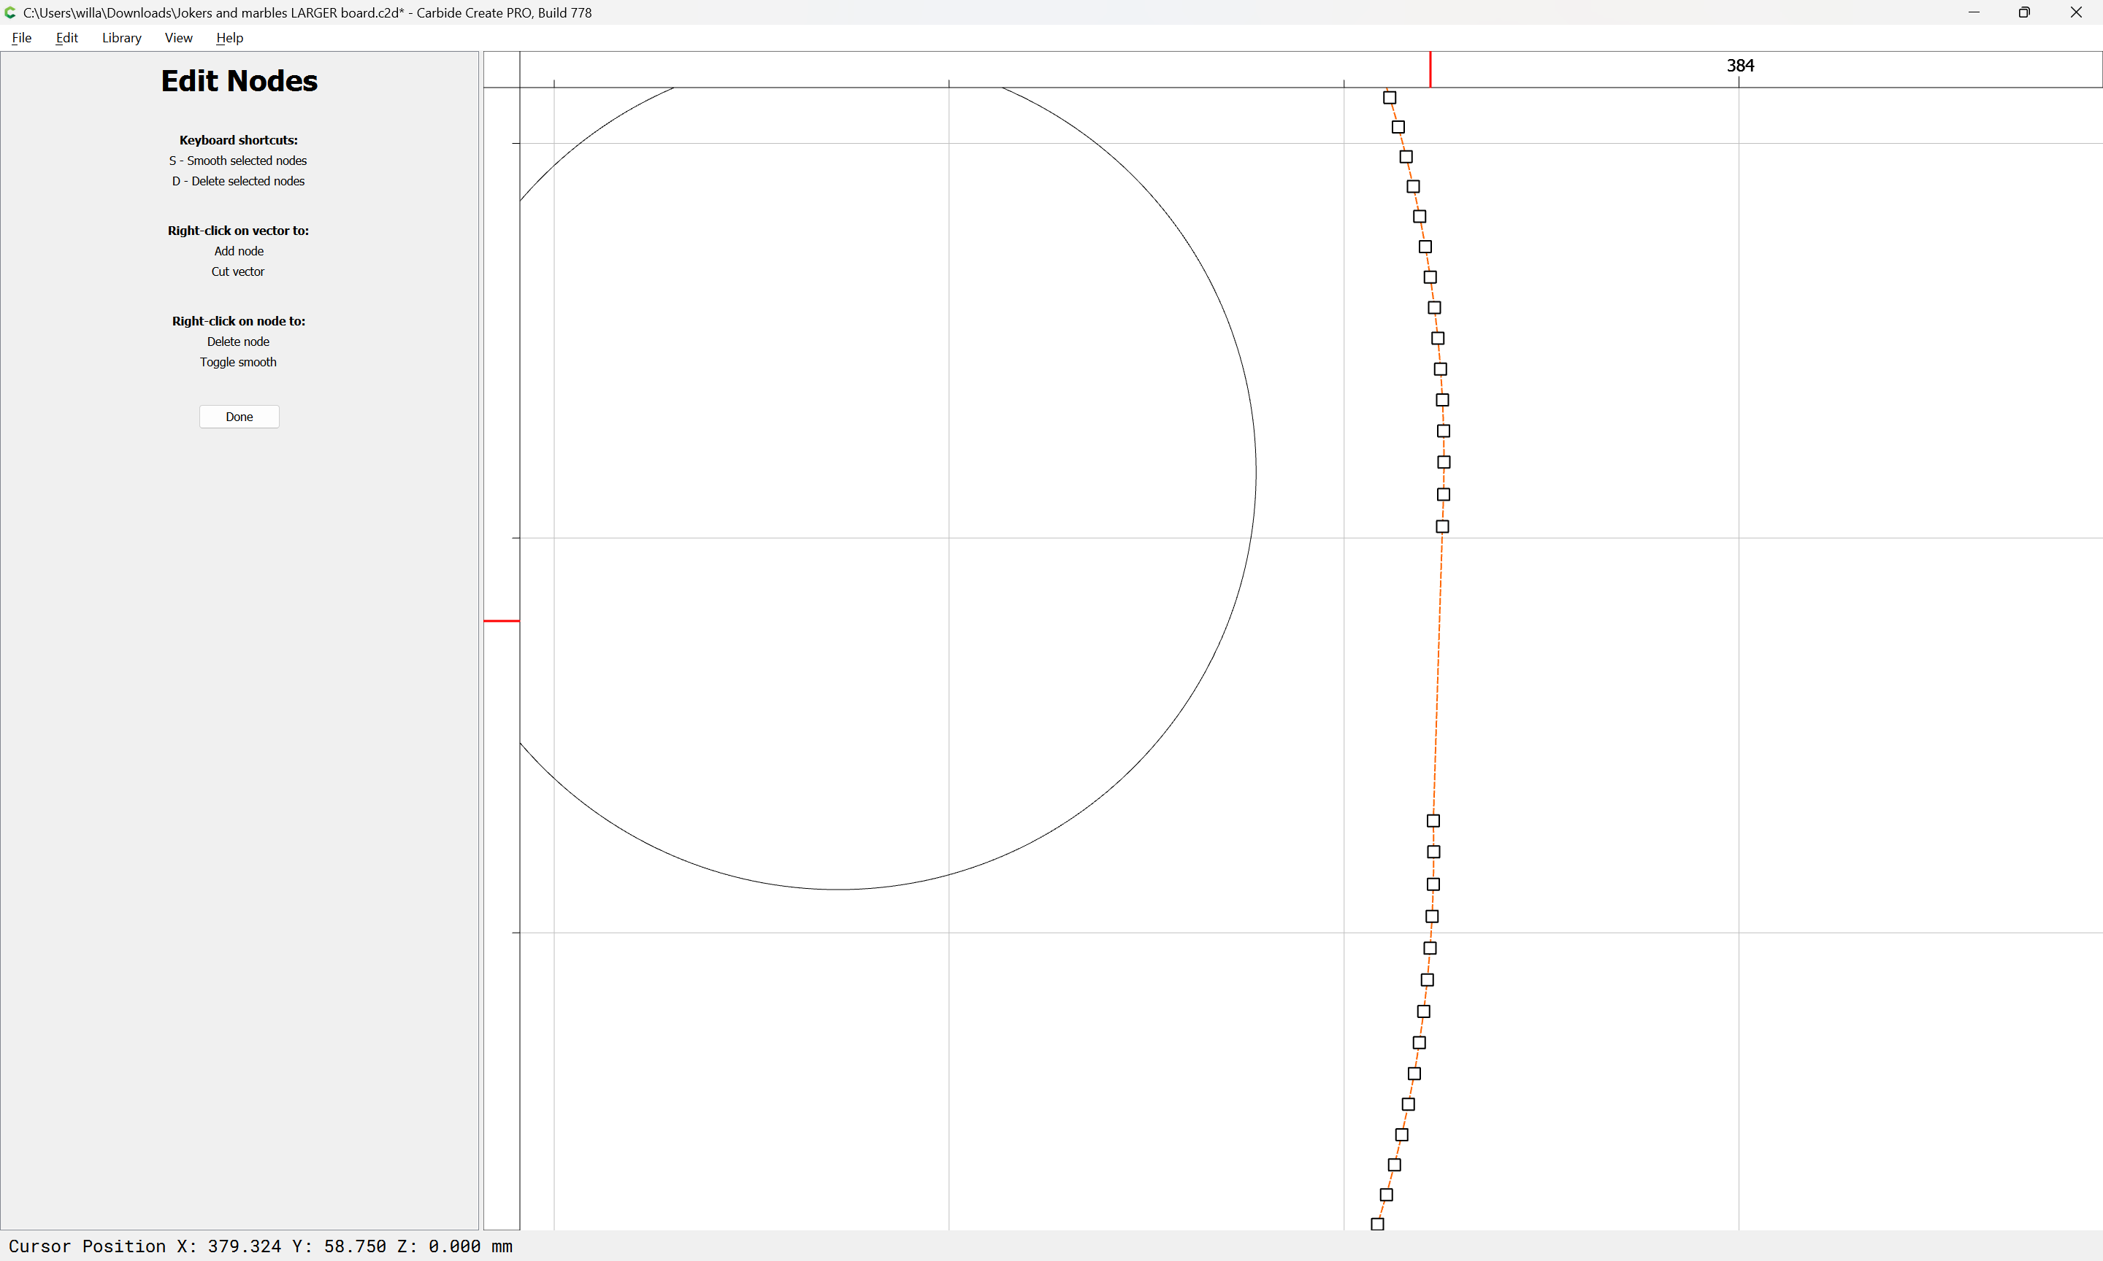Viewport: 2103px width, 1261px height.
Task: Click the large circle outline
Action: (1255, 474)
